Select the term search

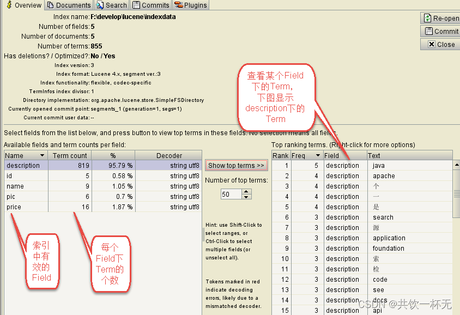(383, 217)
